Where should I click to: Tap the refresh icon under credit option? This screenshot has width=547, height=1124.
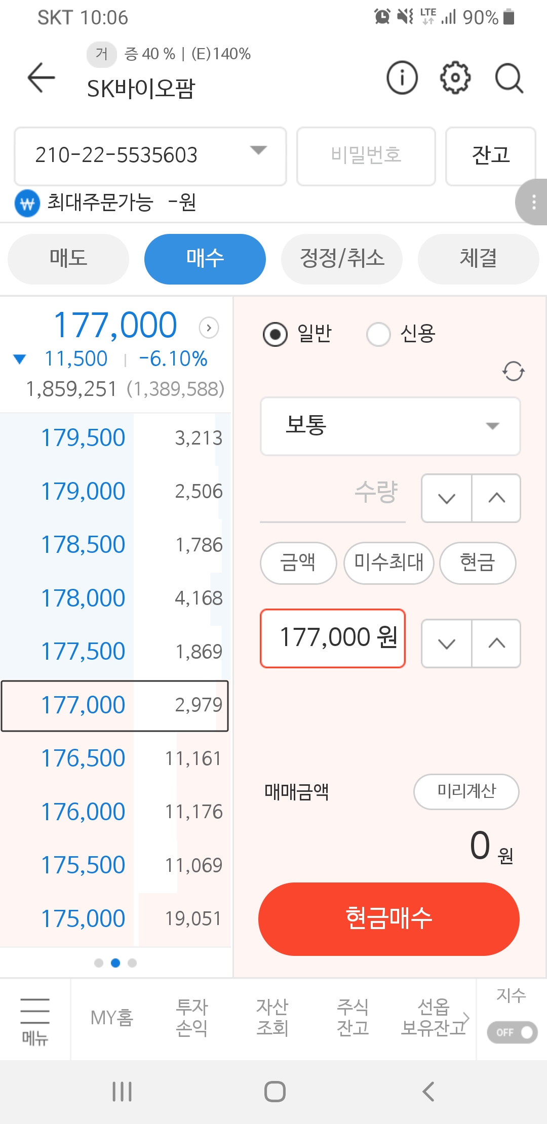click(x=513, y=371)
